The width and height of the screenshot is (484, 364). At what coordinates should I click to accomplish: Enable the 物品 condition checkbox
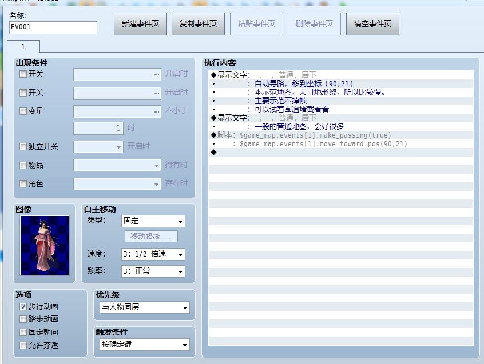[x=23, y=165]
